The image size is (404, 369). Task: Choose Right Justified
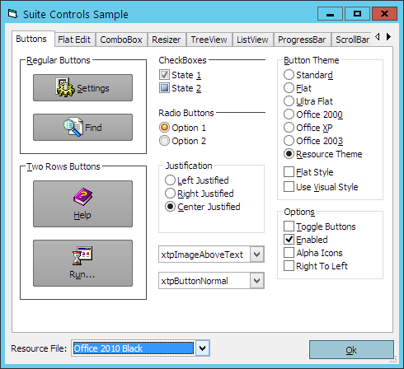[200, 194]
